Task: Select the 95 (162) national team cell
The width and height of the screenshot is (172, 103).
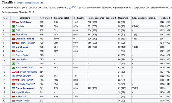Action: click(124, 39)
